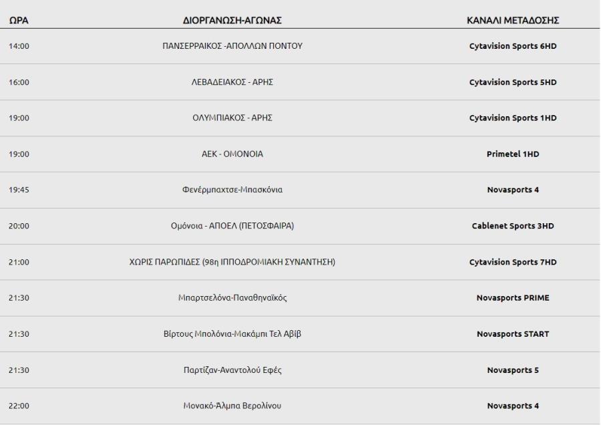Click the Cablenet Sports 3HD channel

click(513, 226)
